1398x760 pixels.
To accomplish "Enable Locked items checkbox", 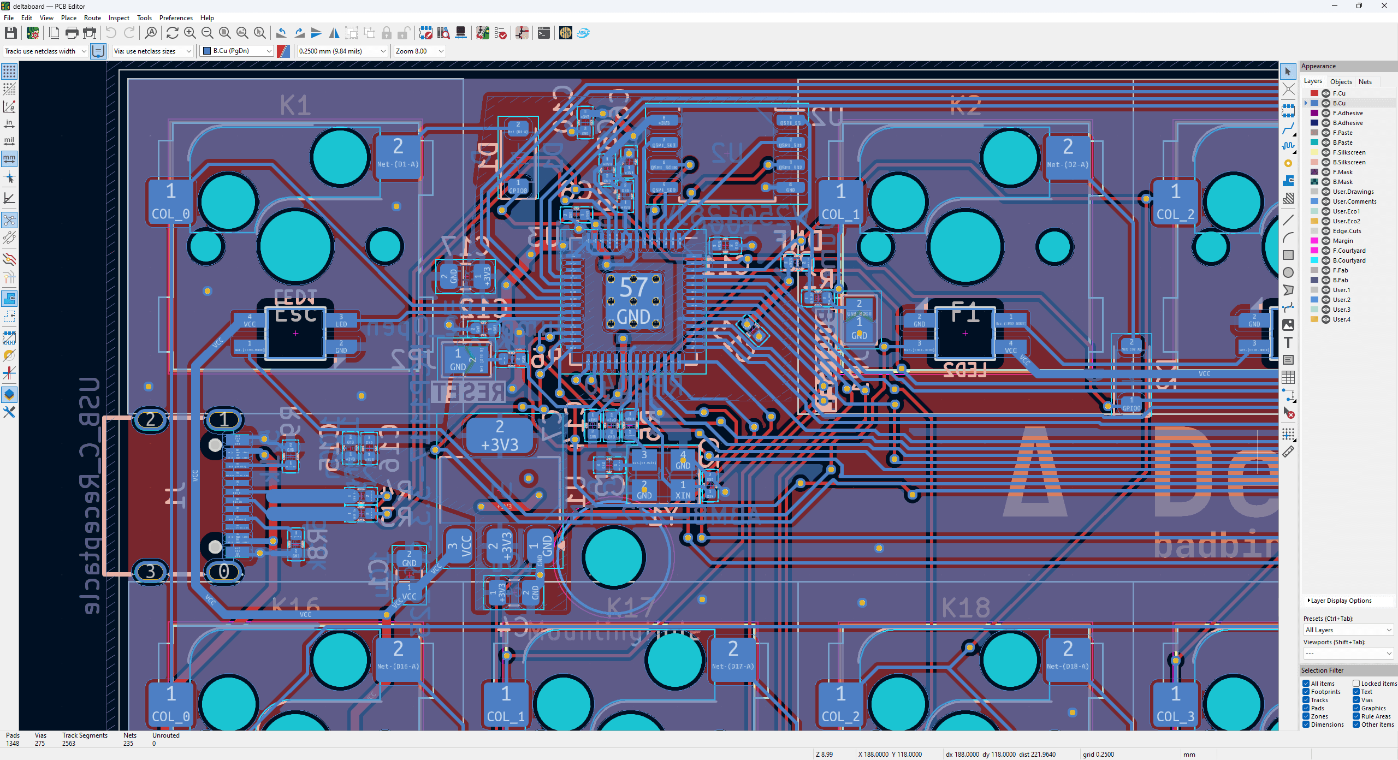I will coord(1356,684).
